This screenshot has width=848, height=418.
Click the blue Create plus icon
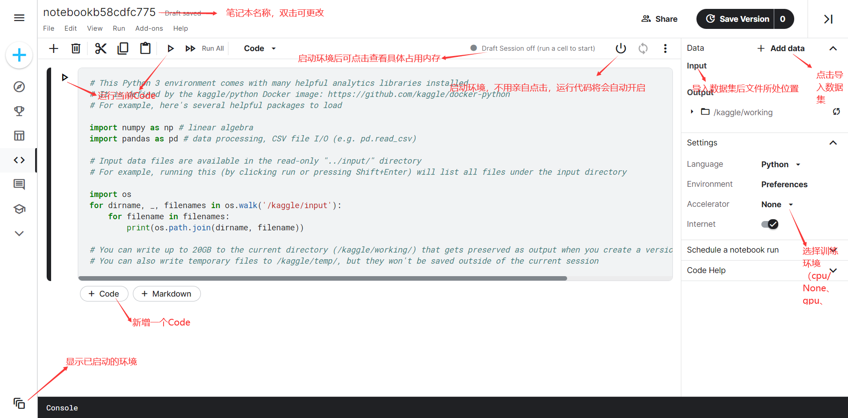tap(19, 55)
